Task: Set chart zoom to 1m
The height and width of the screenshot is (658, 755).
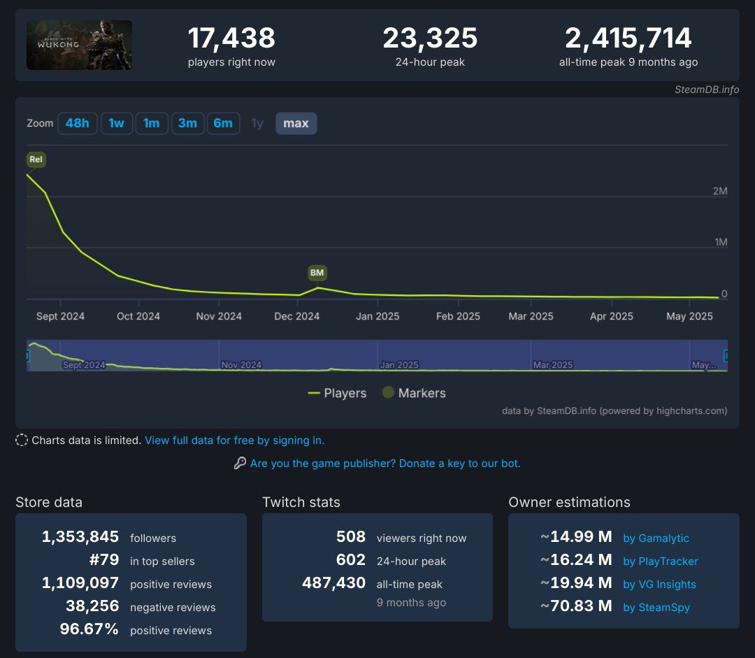Action: click(152, 123)
